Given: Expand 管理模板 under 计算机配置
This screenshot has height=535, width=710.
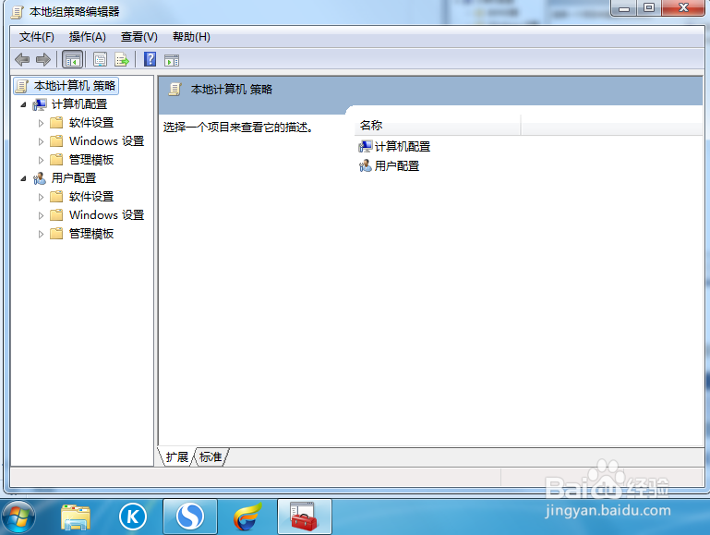Looking at the screenshot, I should click(x=41, y=160).
